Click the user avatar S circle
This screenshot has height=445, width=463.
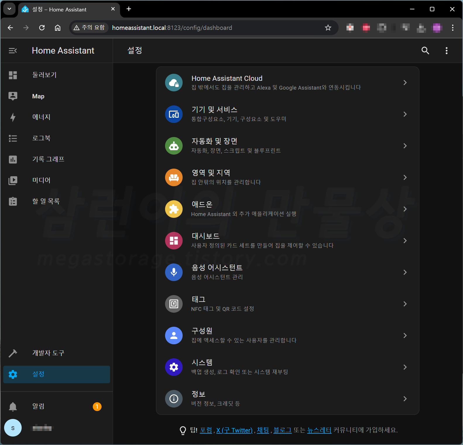pos(13,428)
